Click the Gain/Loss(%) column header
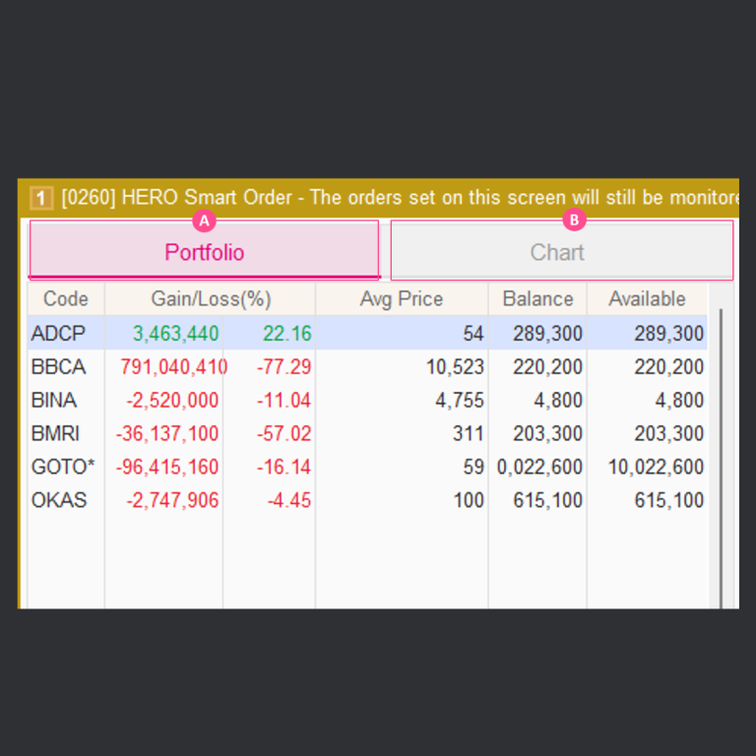Image resolution: width=756 pixels, height=756 pixels. pos(211,299)
